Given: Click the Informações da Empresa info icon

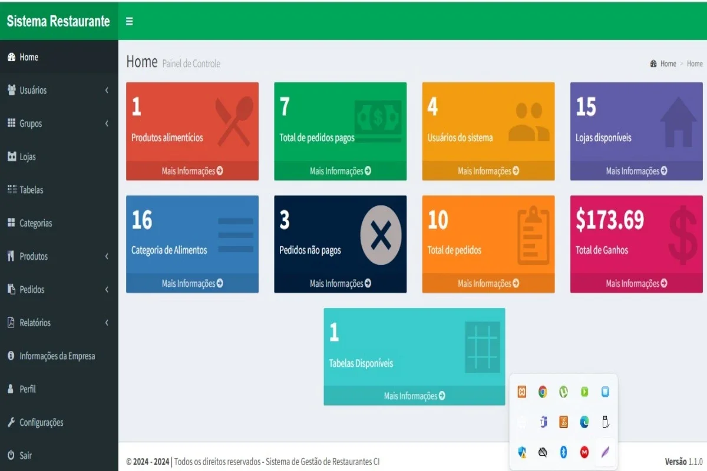Looking at the screenshot, I should point(11,356).
